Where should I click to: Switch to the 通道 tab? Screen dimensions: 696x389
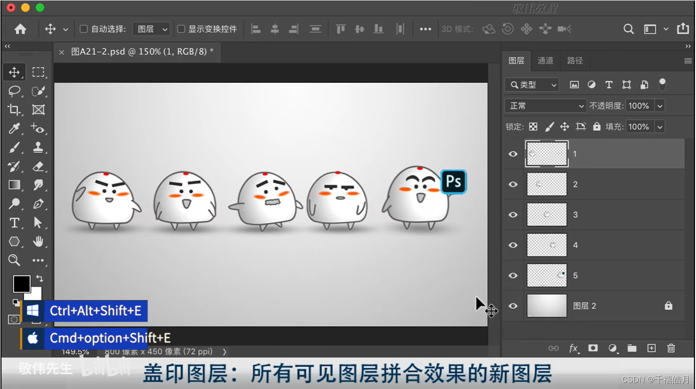click(x=545, y=60)
